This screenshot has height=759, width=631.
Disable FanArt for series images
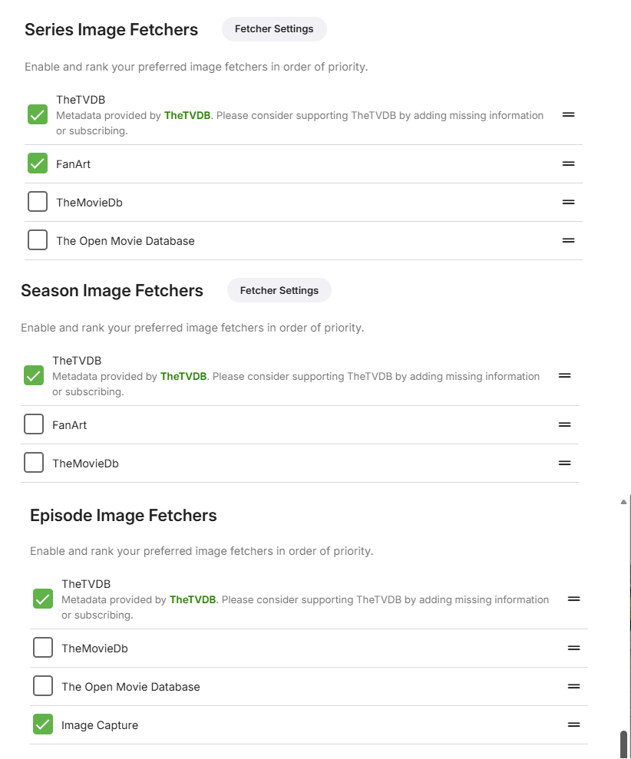pyautogui.click(x=38, y=164)
